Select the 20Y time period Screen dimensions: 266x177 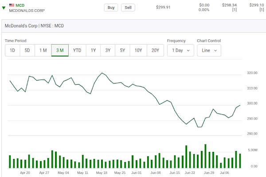click(156, 50)
